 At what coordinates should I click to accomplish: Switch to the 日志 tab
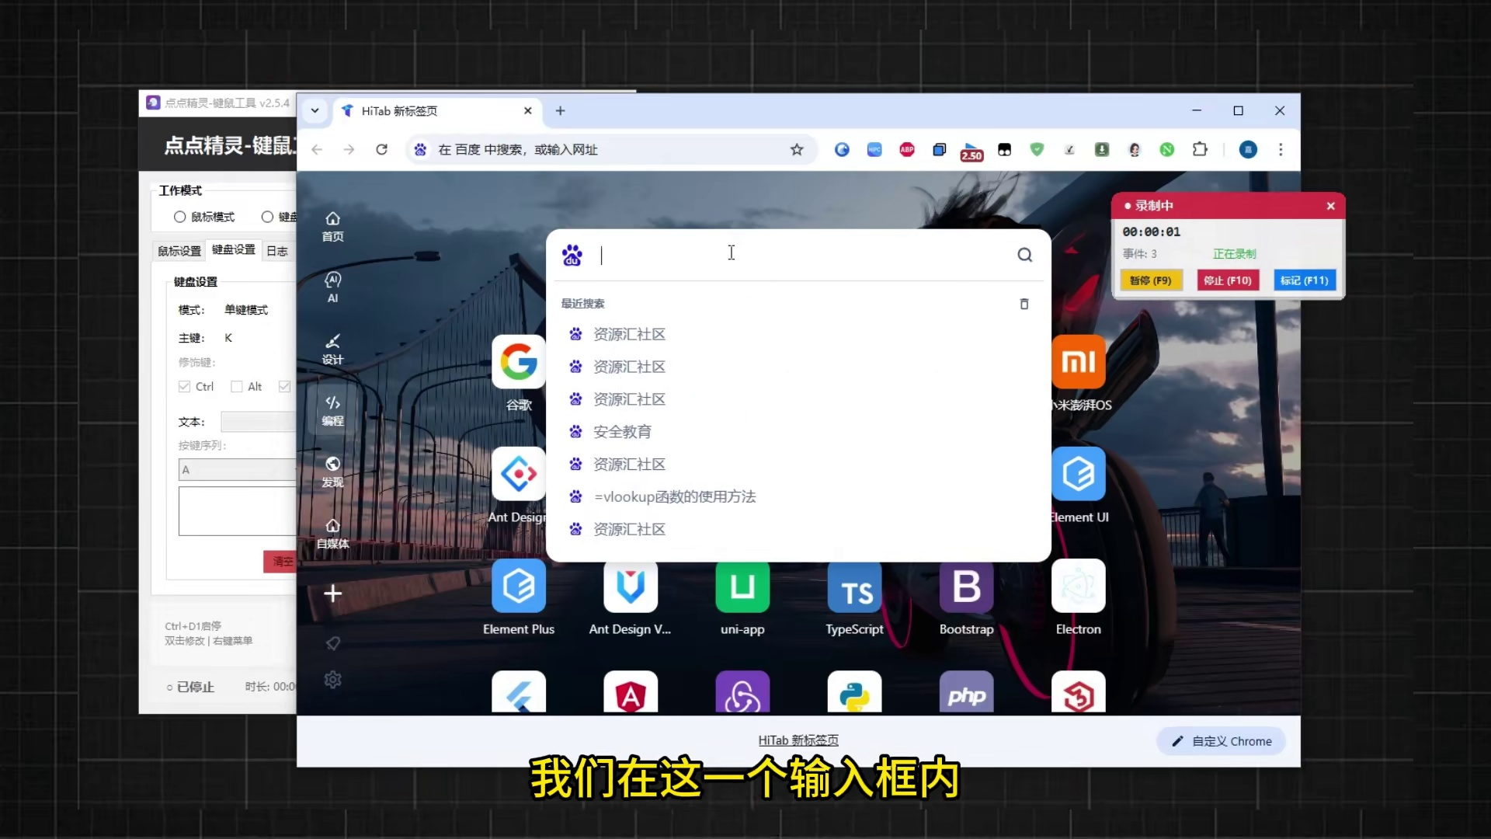coord(276,251)
